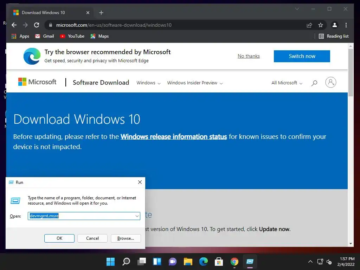
Task: Click the site search magnifier icon
Action: (x=314, y=83)
